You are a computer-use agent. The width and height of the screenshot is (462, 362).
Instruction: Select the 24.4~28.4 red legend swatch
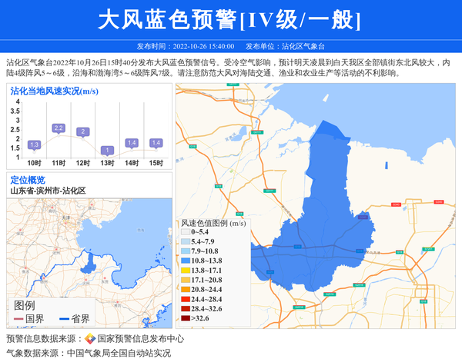185,299
